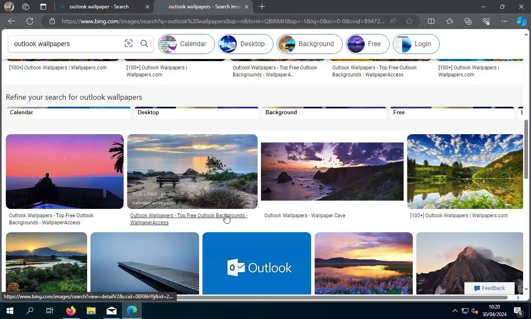The image size is (531, 319).
Task: Open Browser essentials icon
Action: pos(486,21)
